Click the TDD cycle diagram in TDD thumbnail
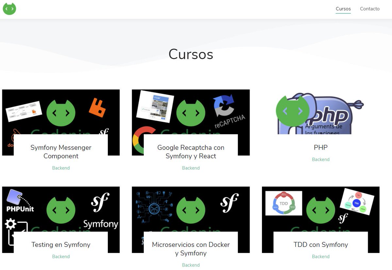 pos(284,203)
